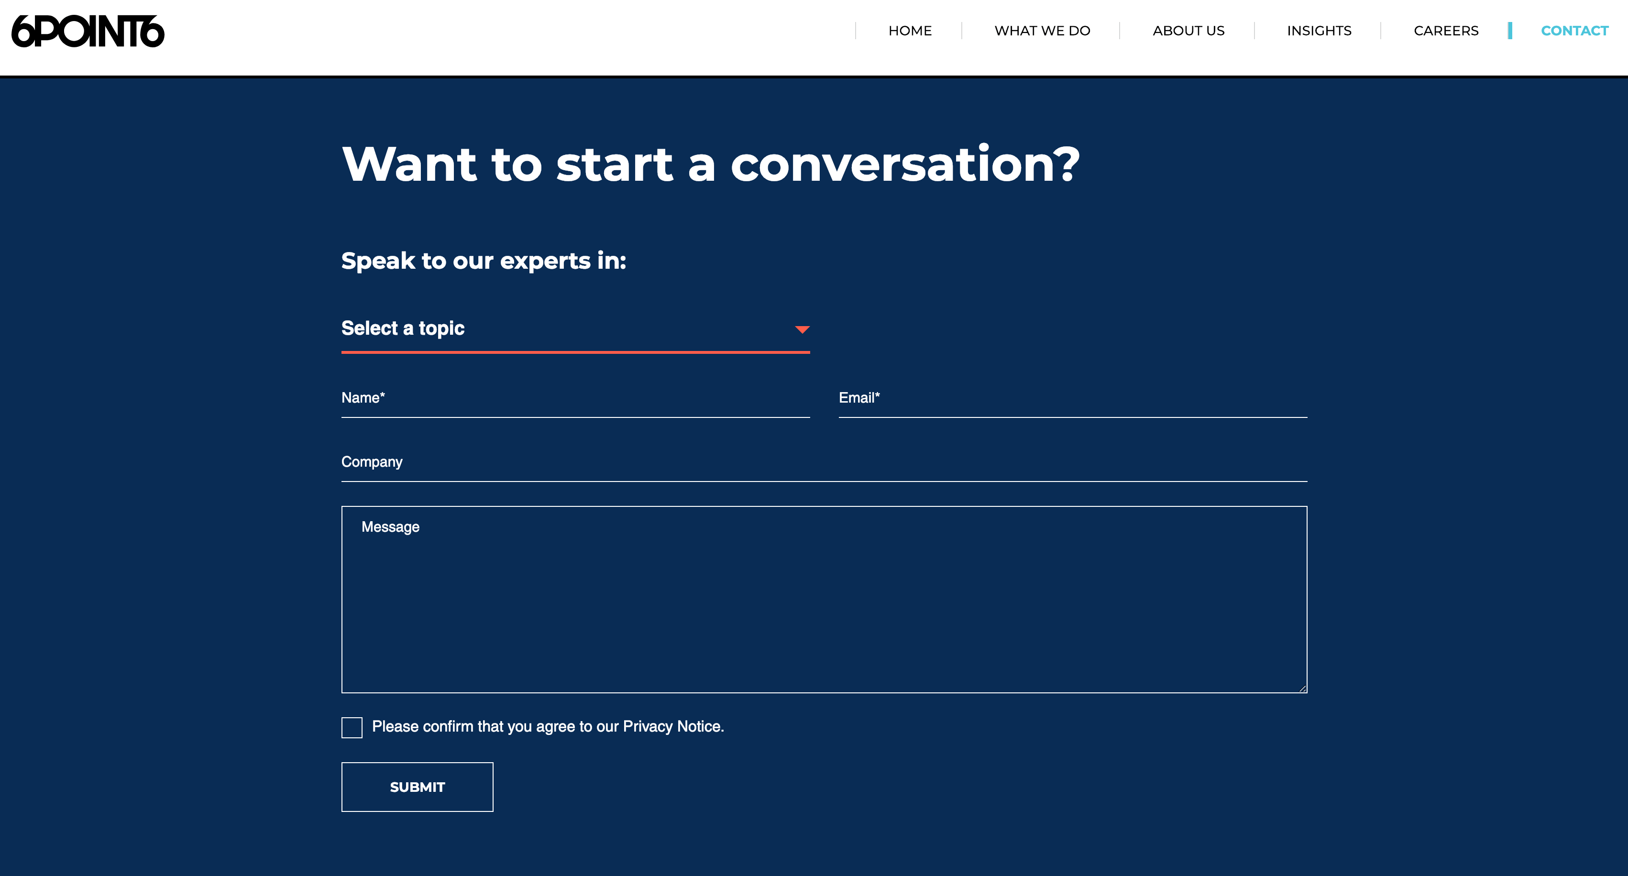
Task: Click into the Email field
Action: pyautogui.click(x=1072, y=399)
